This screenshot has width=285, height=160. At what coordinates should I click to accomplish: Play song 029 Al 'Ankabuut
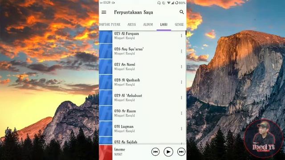click(142, 98)
